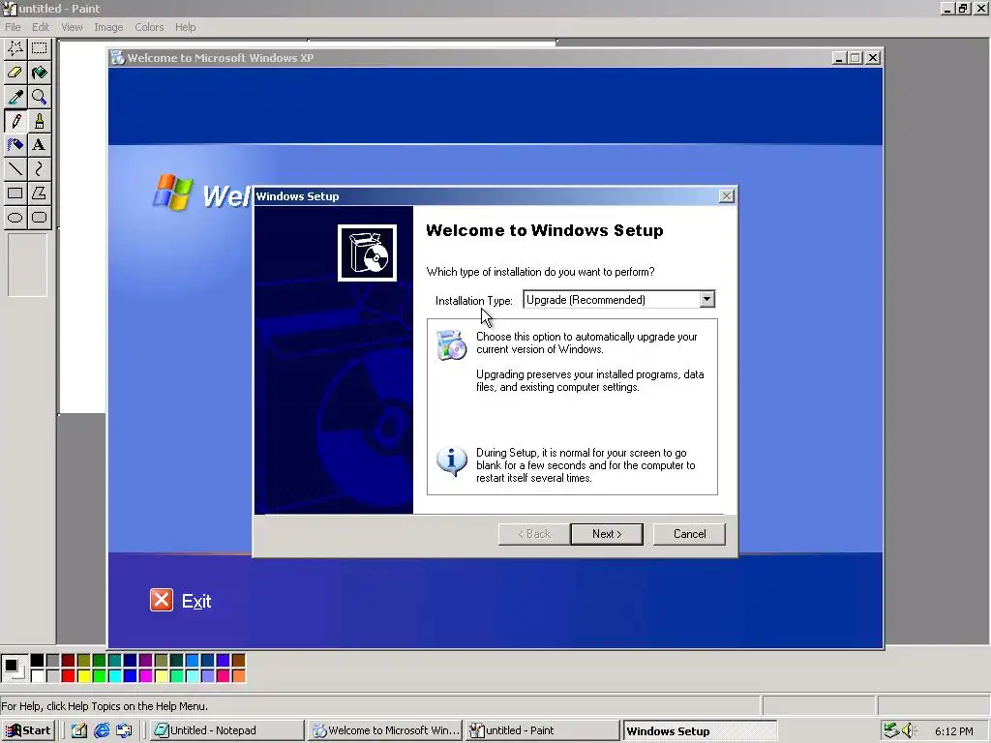Pick the white palette swatch
Screen dimensions: 991x743
point(38,676)
